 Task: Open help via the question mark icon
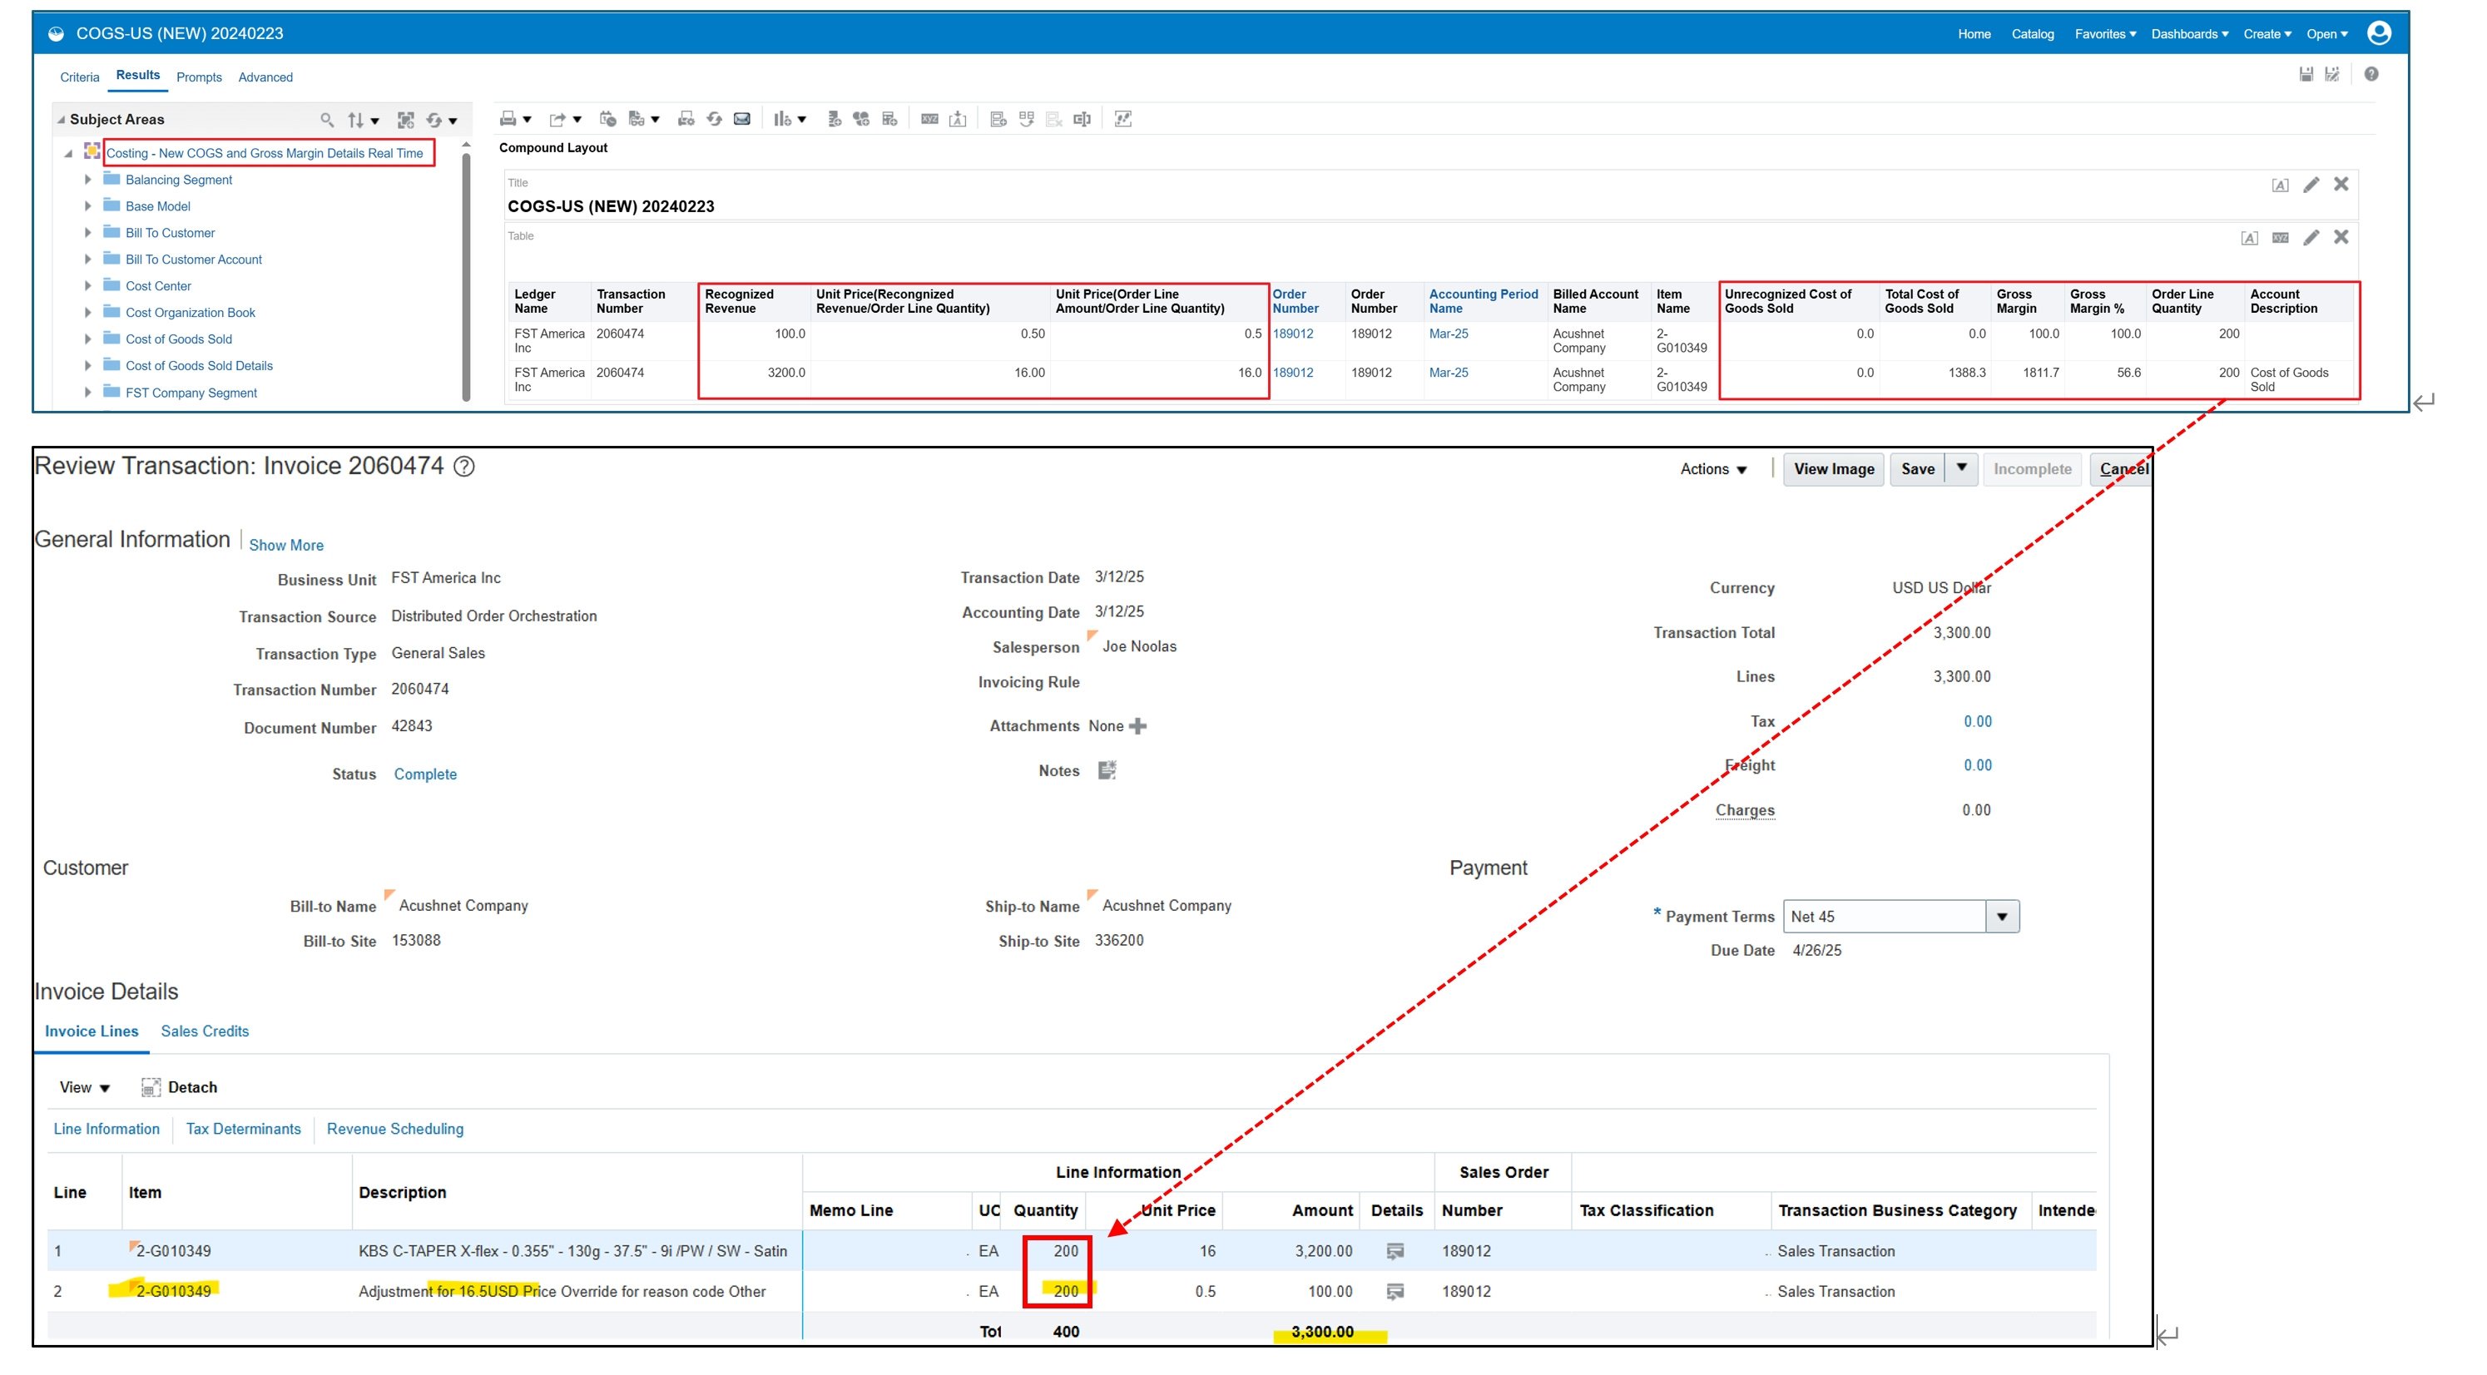click(2371, 74)
